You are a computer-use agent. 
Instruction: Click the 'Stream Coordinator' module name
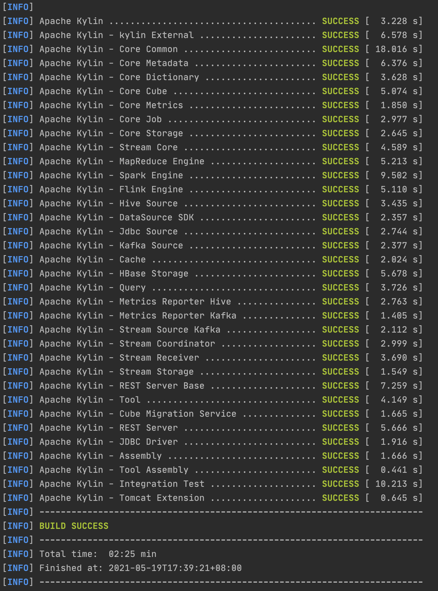(167, 344)
